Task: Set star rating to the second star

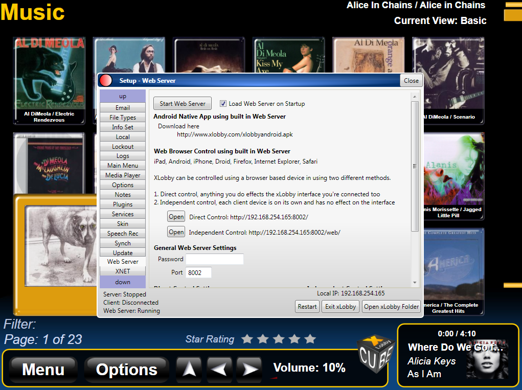Action: point(263,339)
